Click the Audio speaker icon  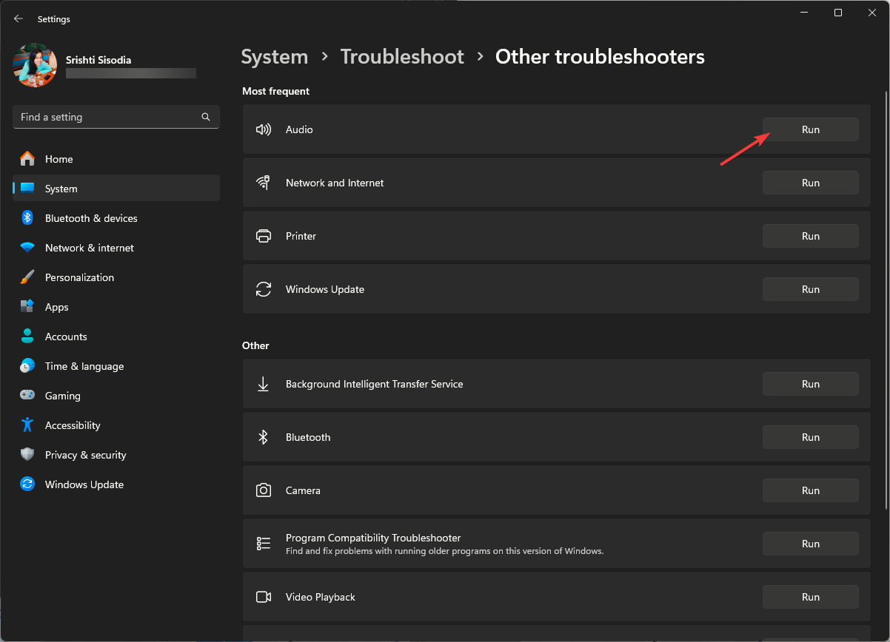click(264, 129)
